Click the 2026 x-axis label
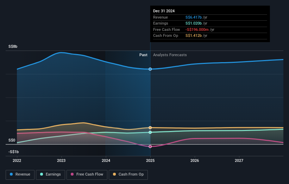 (x=195, y=160)
